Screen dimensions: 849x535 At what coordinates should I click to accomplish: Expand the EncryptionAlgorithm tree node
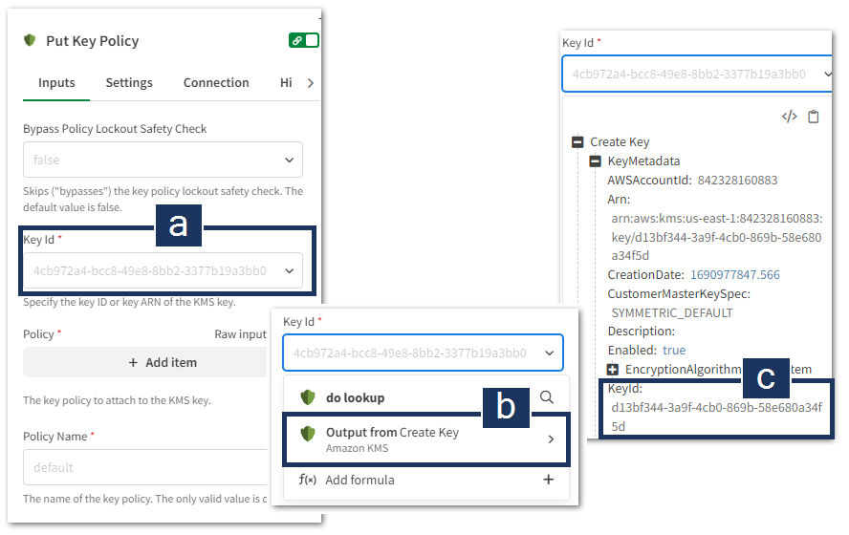pos(613,369)
